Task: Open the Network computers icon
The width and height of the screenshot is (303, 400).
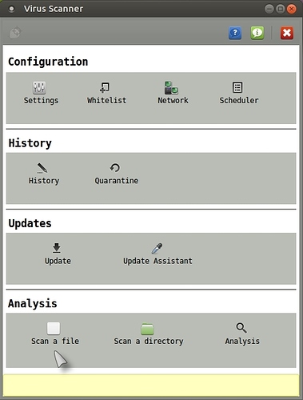Action: click(171, 88)
